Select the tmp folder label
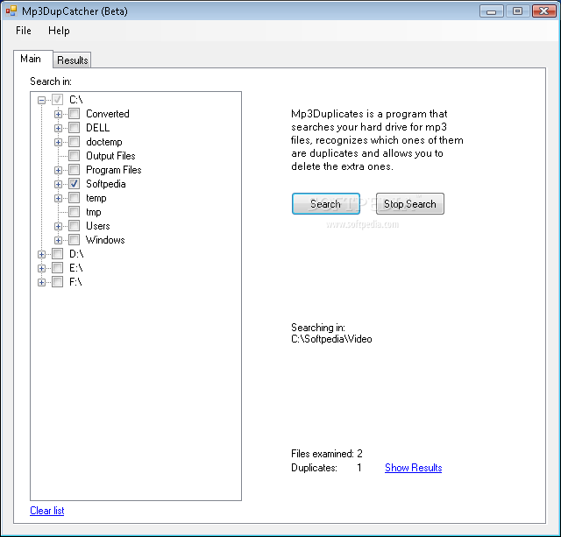The height and width of the screenshot is (537, 561). (x=94, y=212)
